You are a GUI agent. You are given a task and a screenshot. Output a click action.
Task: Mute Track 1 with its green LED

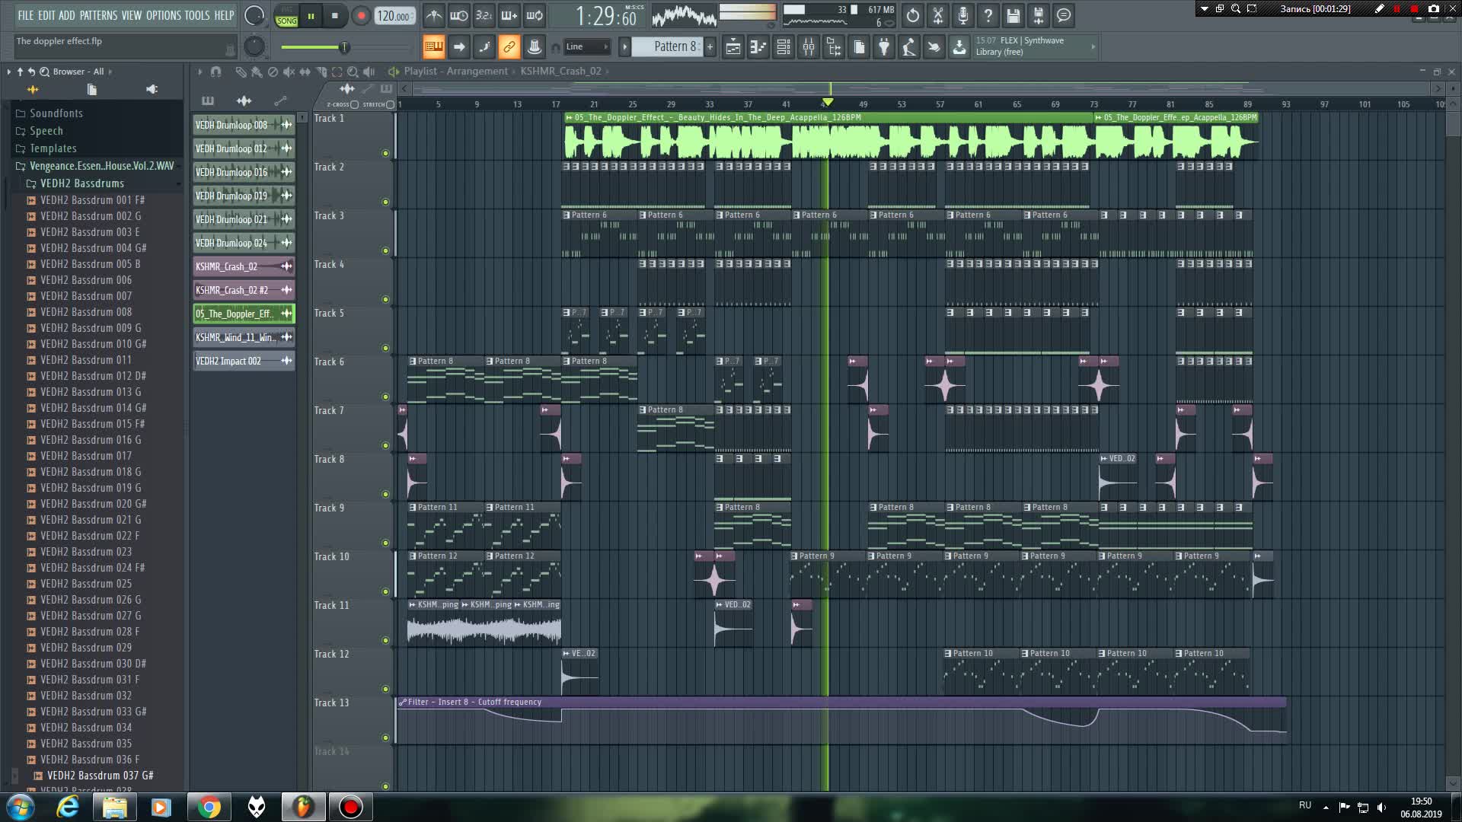click(x=385, y=153)
